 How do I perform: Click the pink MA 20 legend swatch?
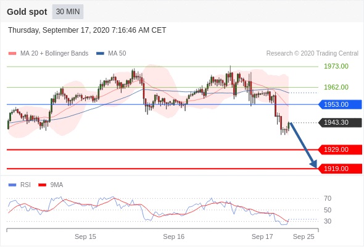point(12,54)
